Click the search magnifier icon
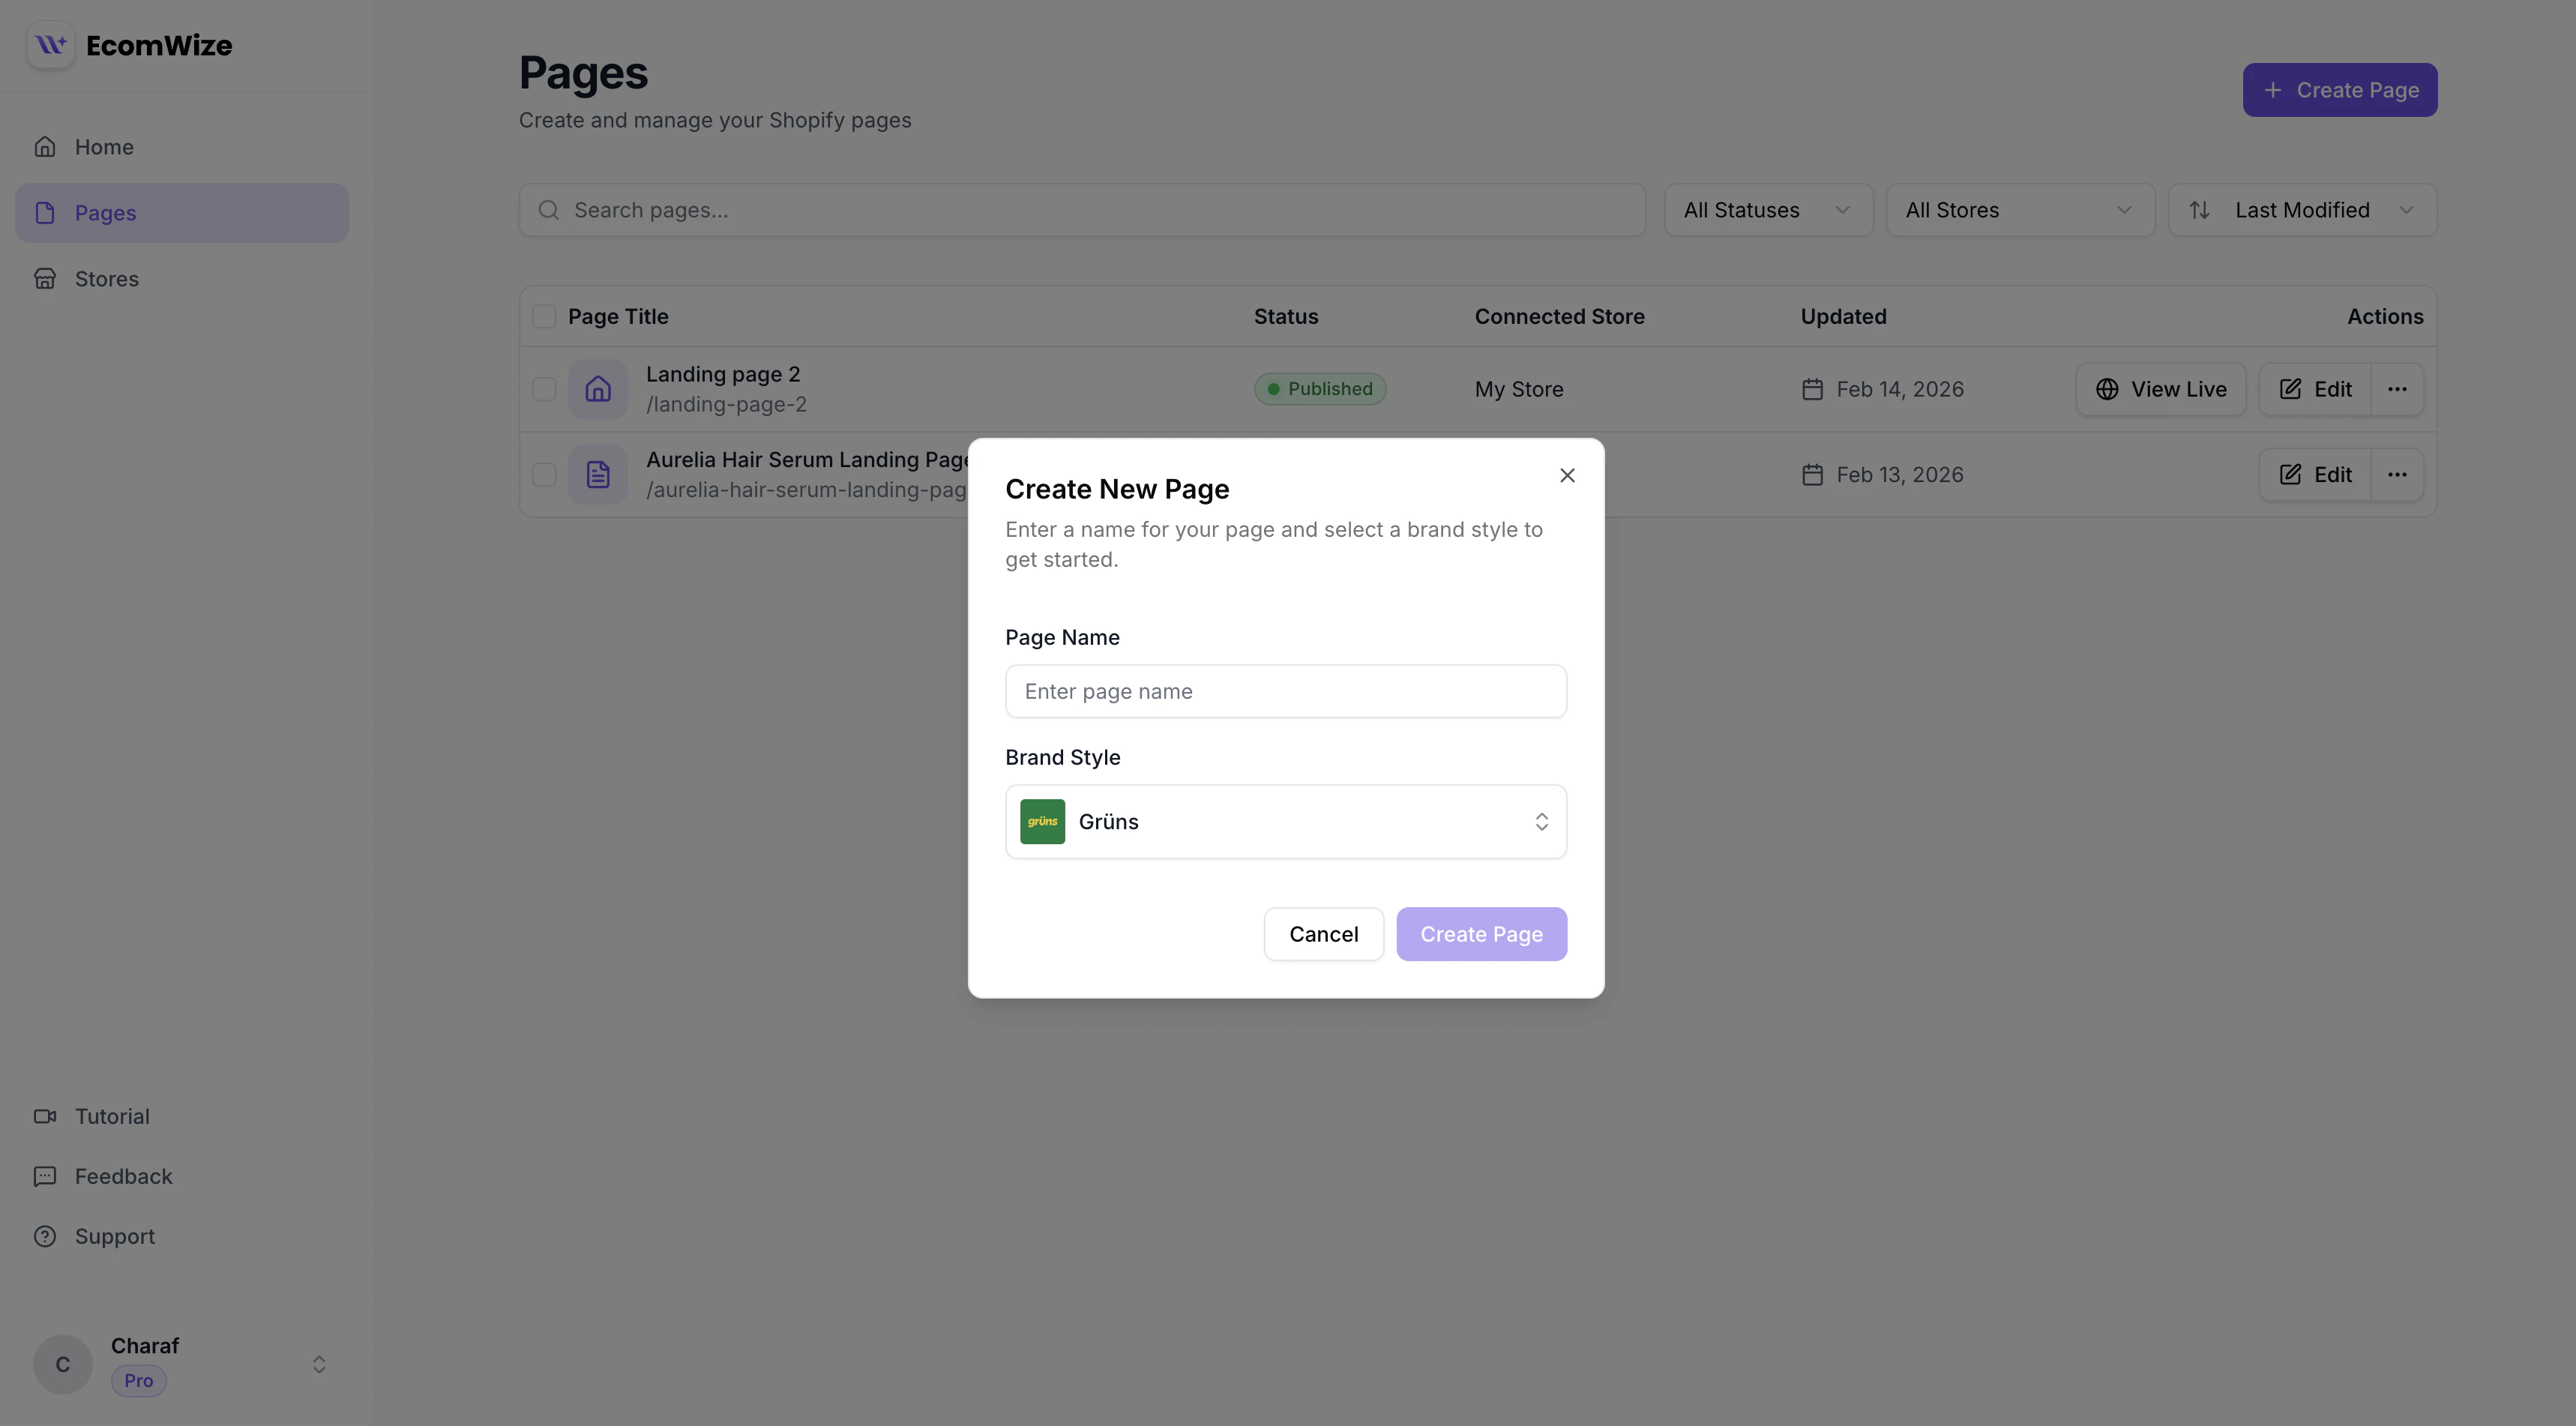This screenshot has height=1426, width=2576. (548, 210)
